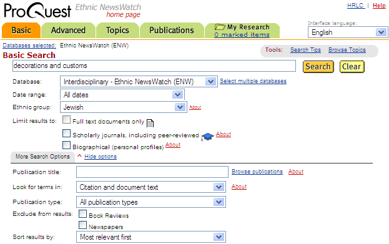389x244 pixels.
Task: Click the Hide options link
Action: (101, 157)
